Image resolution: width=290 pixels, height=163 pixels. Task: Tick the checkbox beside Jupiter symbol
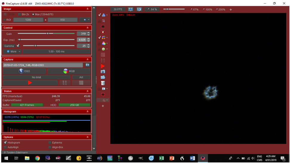(100, 21)
